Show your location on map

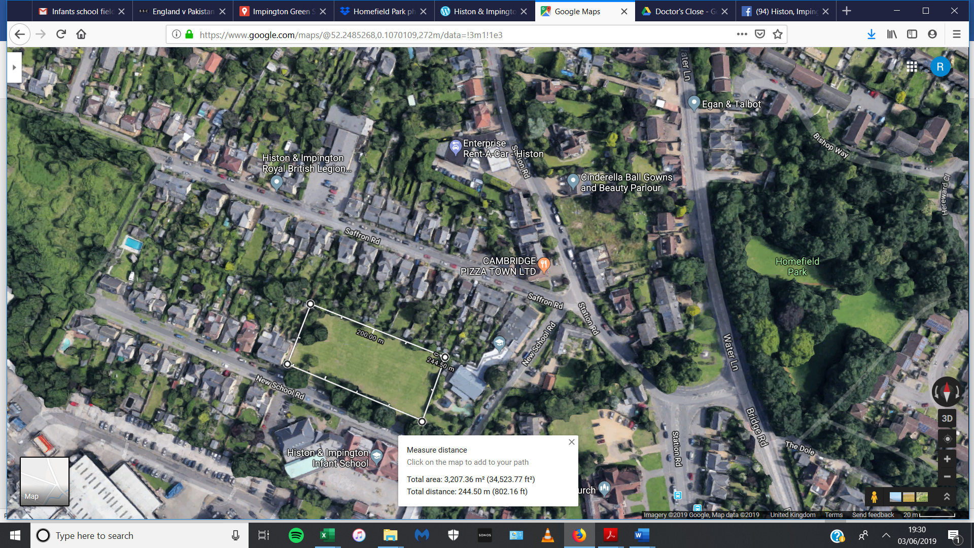point(947,439)
